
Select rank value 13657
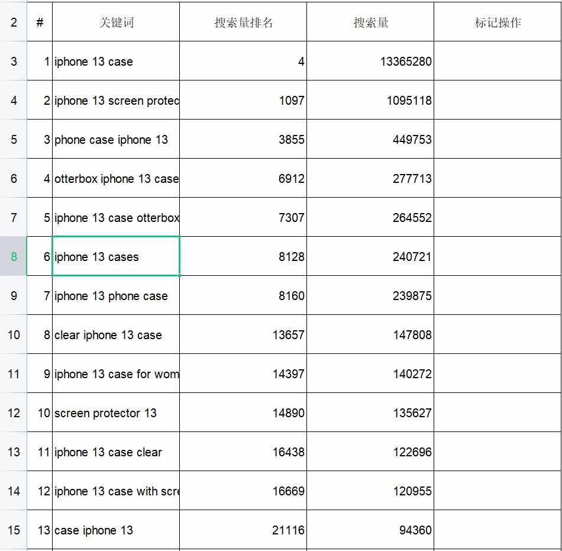tap(243, 334)
